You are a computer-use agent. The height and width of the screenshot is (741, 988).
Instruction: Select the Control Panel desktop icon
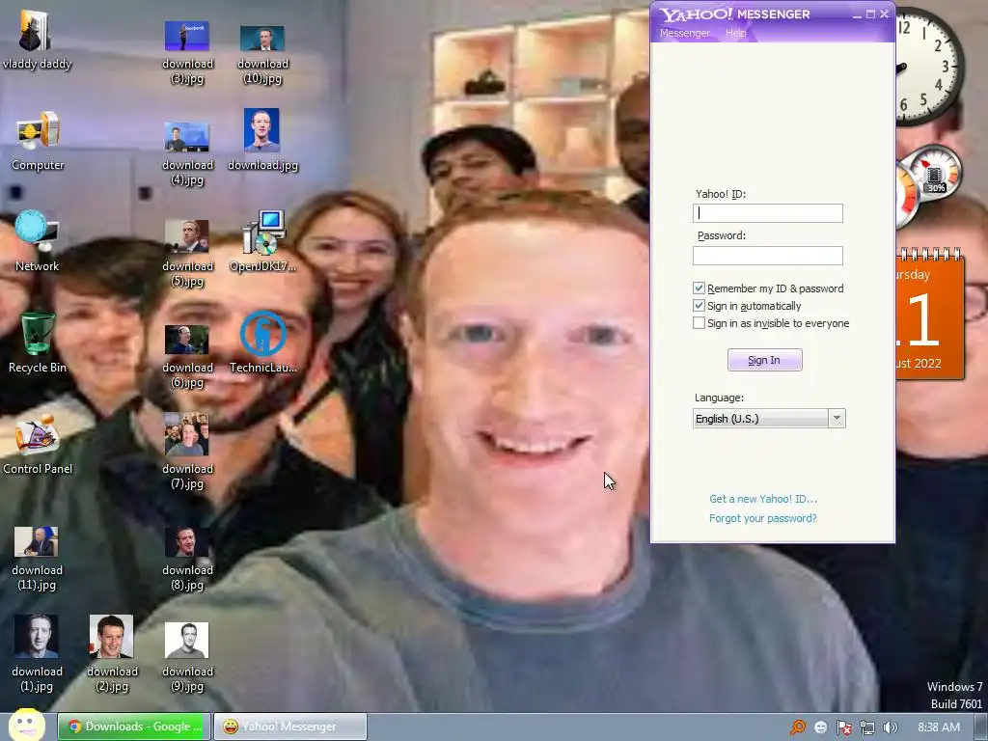[38, 444]
